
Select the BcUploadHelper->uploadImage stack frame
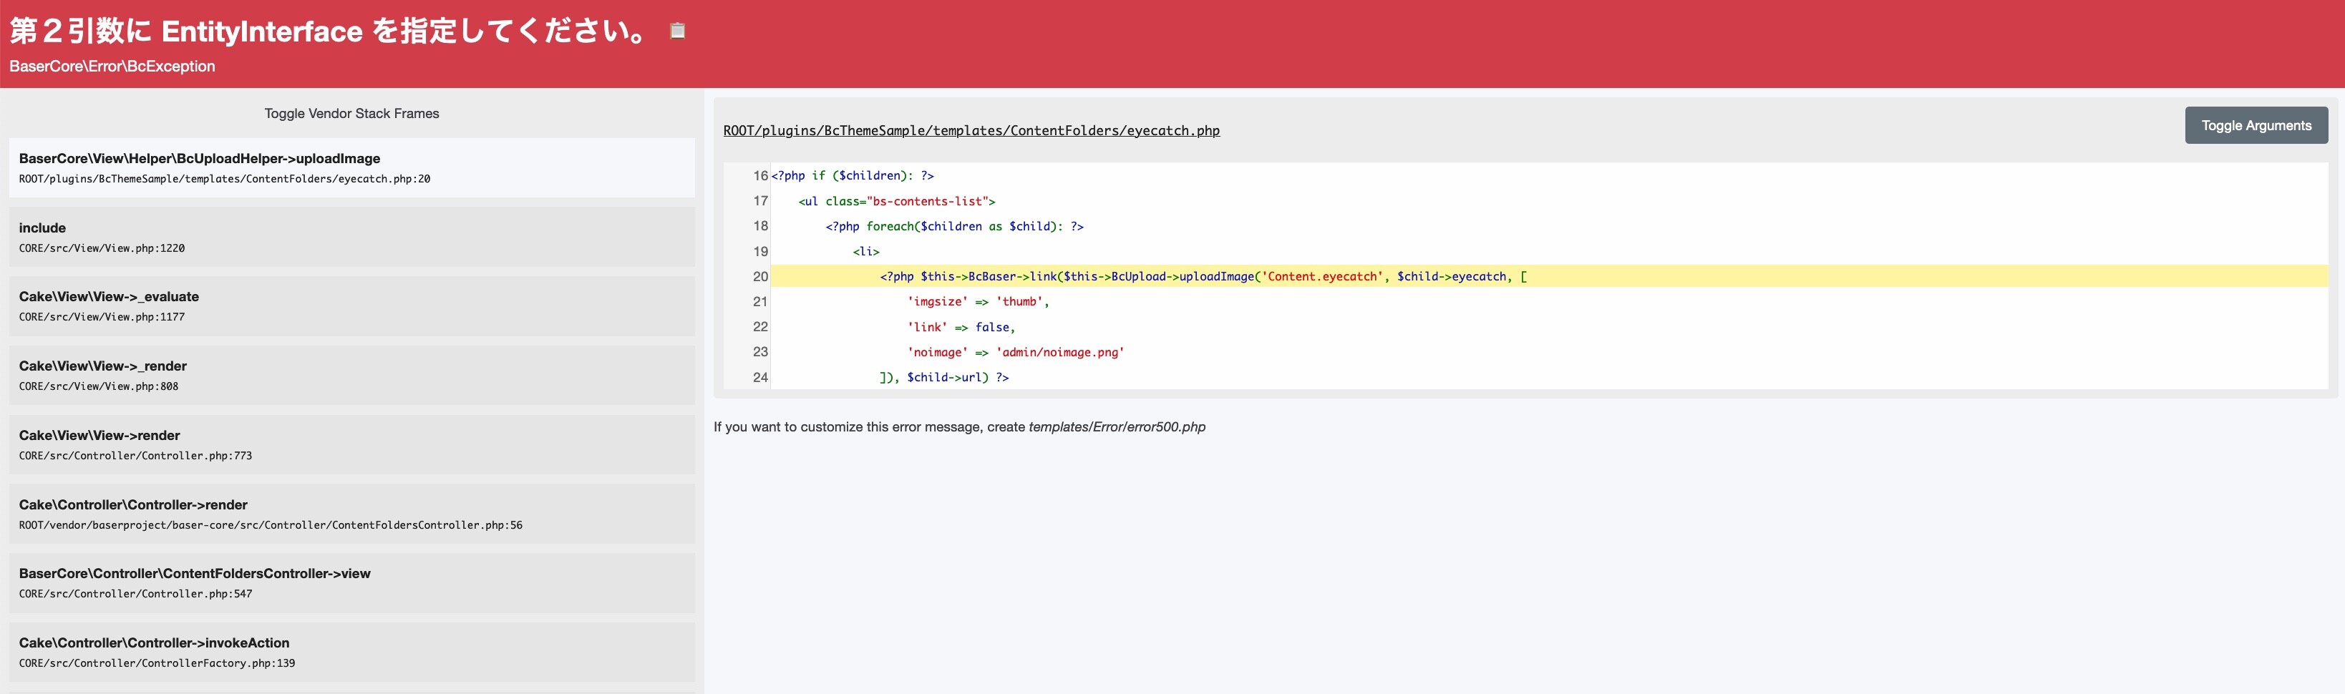click(351, 168)
